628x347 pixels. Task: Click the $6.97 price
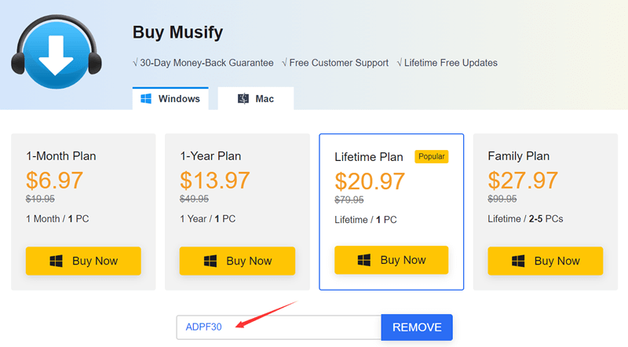click(54, 181)
